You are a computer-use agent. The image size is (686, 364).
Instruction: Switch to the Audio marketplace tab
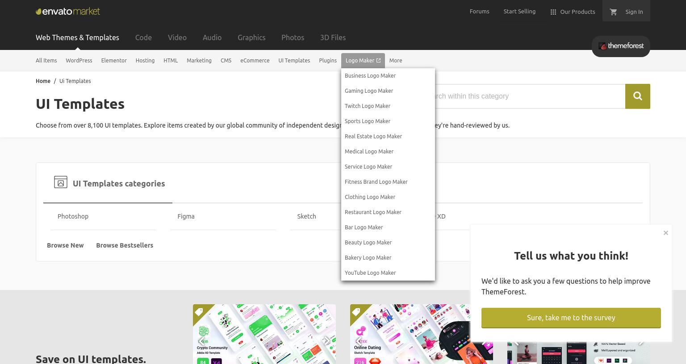(x=212, y=37)
